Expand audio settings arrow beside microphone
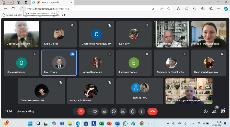Viewport: 230px width, 127px height. [x=75, y=111]
